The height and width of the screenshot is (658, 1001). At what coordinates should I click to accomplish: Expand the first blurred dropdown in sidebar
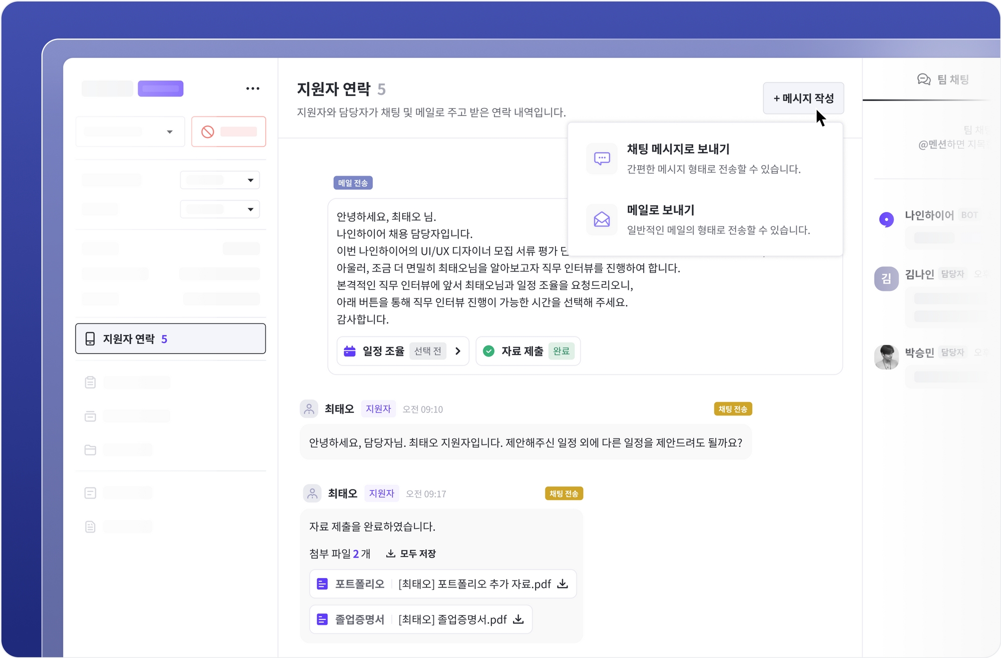tap(250, 180)
